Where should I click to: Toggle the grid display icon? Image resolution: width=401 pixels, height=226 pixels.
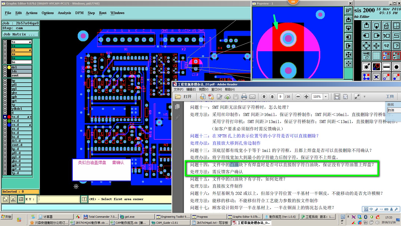tap(376, 56)
